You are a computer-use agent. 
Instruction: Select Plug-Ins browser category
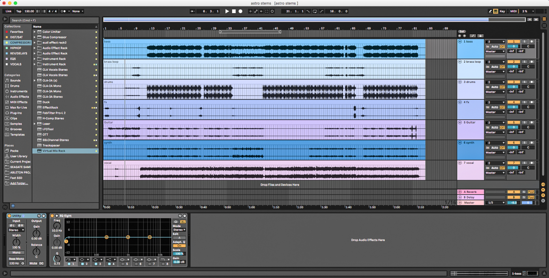pyautogui.click(x=16, y=113)
